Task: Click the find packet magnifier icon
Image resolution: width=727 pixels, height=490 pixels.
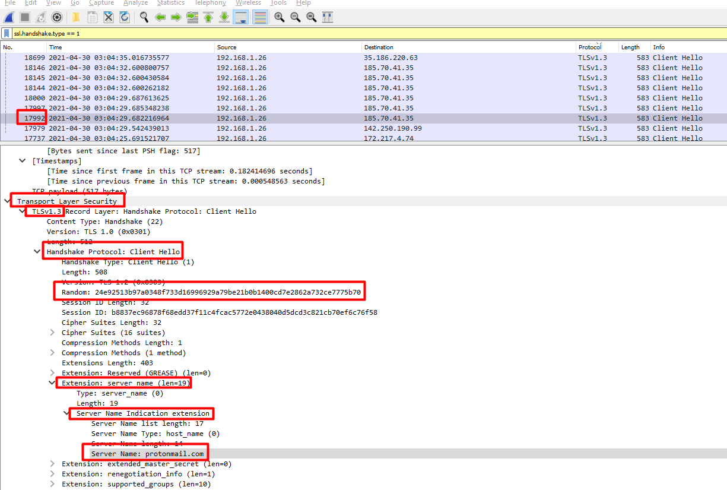Action: [144, 17]
